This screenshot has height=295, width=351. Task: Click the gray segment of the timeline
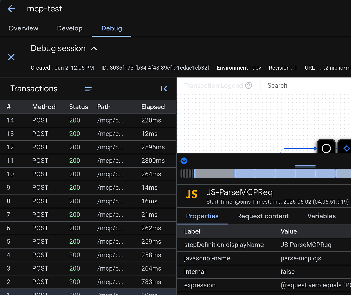pos(215,173)
